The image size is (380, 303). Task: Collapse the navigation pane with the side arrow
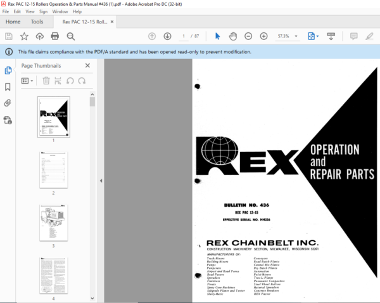101,181
